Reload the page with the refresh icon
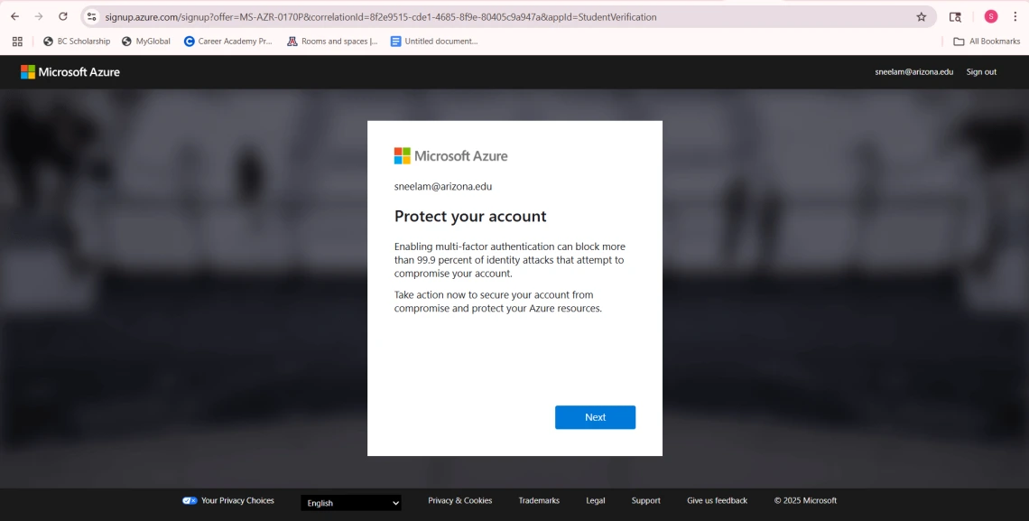Screen dimensions: 1029x521 click(x=63, y=16)
